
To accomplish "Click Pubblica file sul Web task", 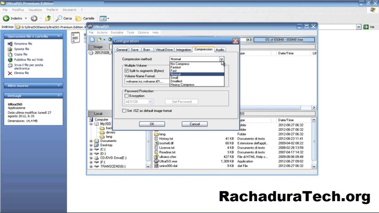I will [28, 60].
